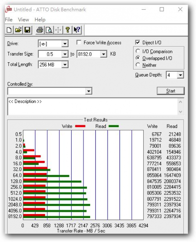Uncheck the Direct I/O checkbox
This screenshot has height=242, width=196.
[137, 42]
